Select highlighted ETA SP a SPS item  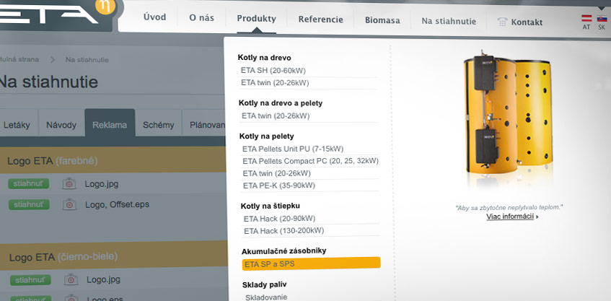coord(312,263)
